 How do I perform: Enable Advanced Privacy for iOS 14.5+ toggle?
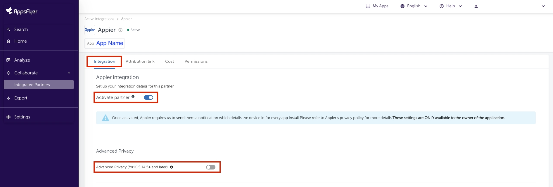(210, 167)
